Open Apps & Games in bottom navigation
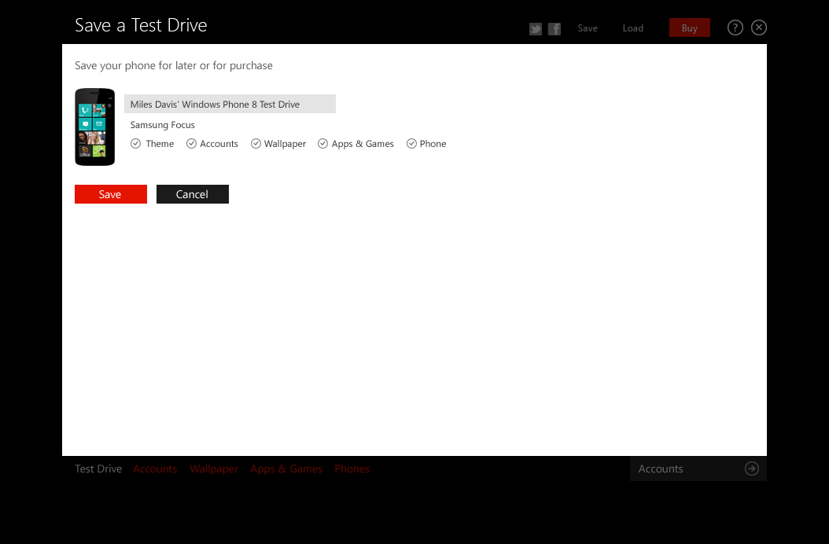Viewport: 829px width, 544px height. point(286,469)
